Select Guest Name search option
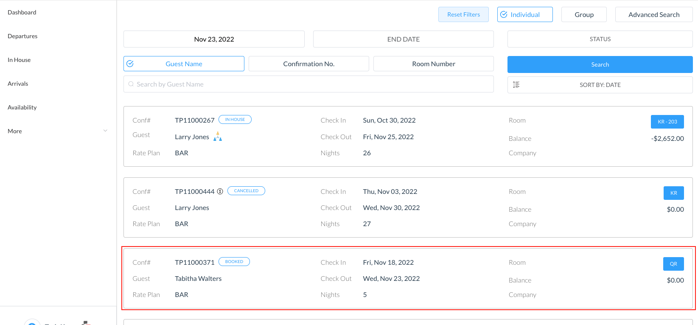 (x=184, y=64)
